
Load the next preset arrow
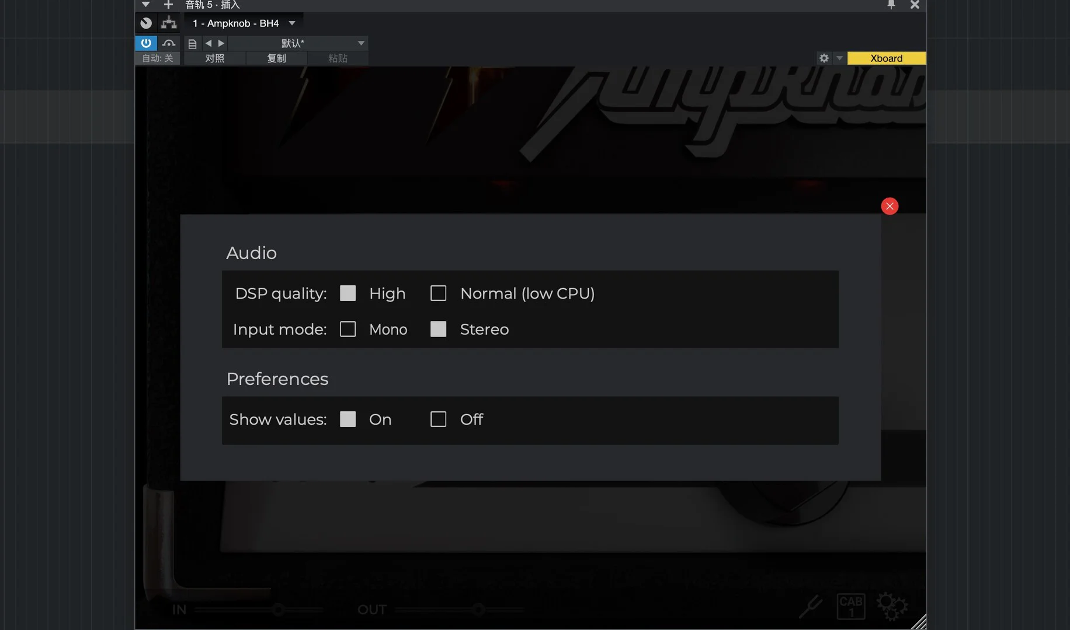coord(221,43)
